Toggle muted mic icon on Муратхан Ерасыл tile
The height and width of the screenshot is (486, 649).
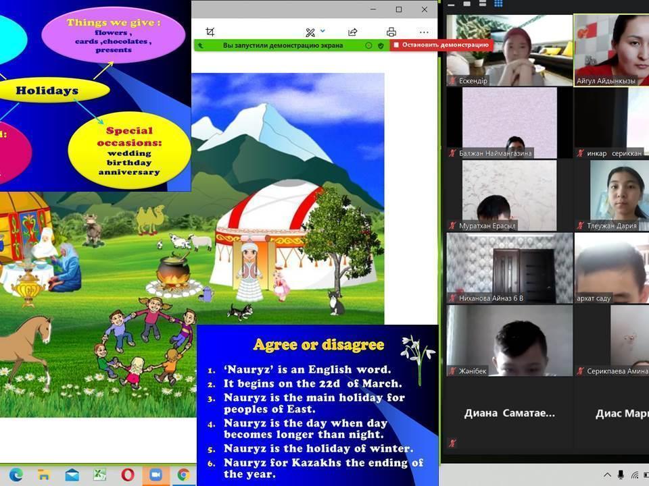point(452,226)
